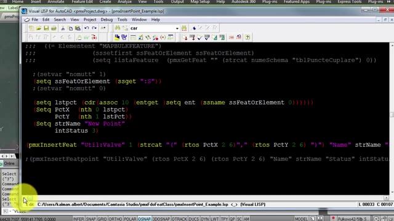
Task: Open the Edit menu
Action: [46, 20]
